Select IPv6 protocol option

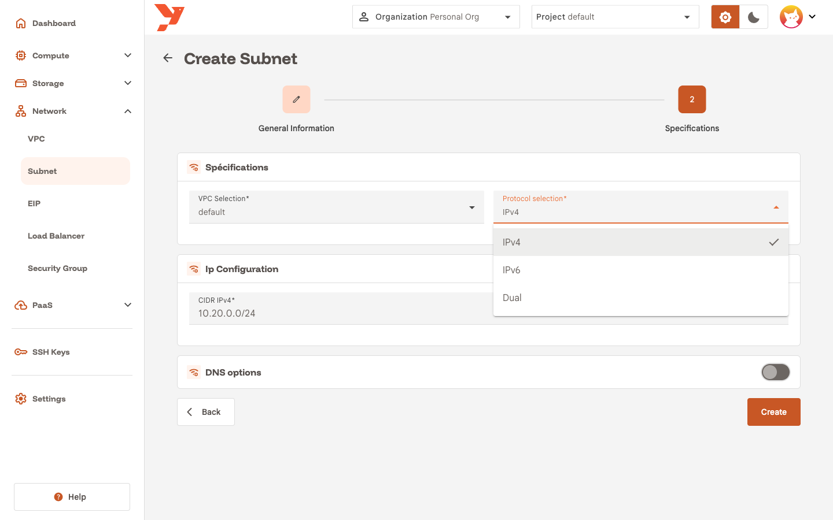(641, 270)
